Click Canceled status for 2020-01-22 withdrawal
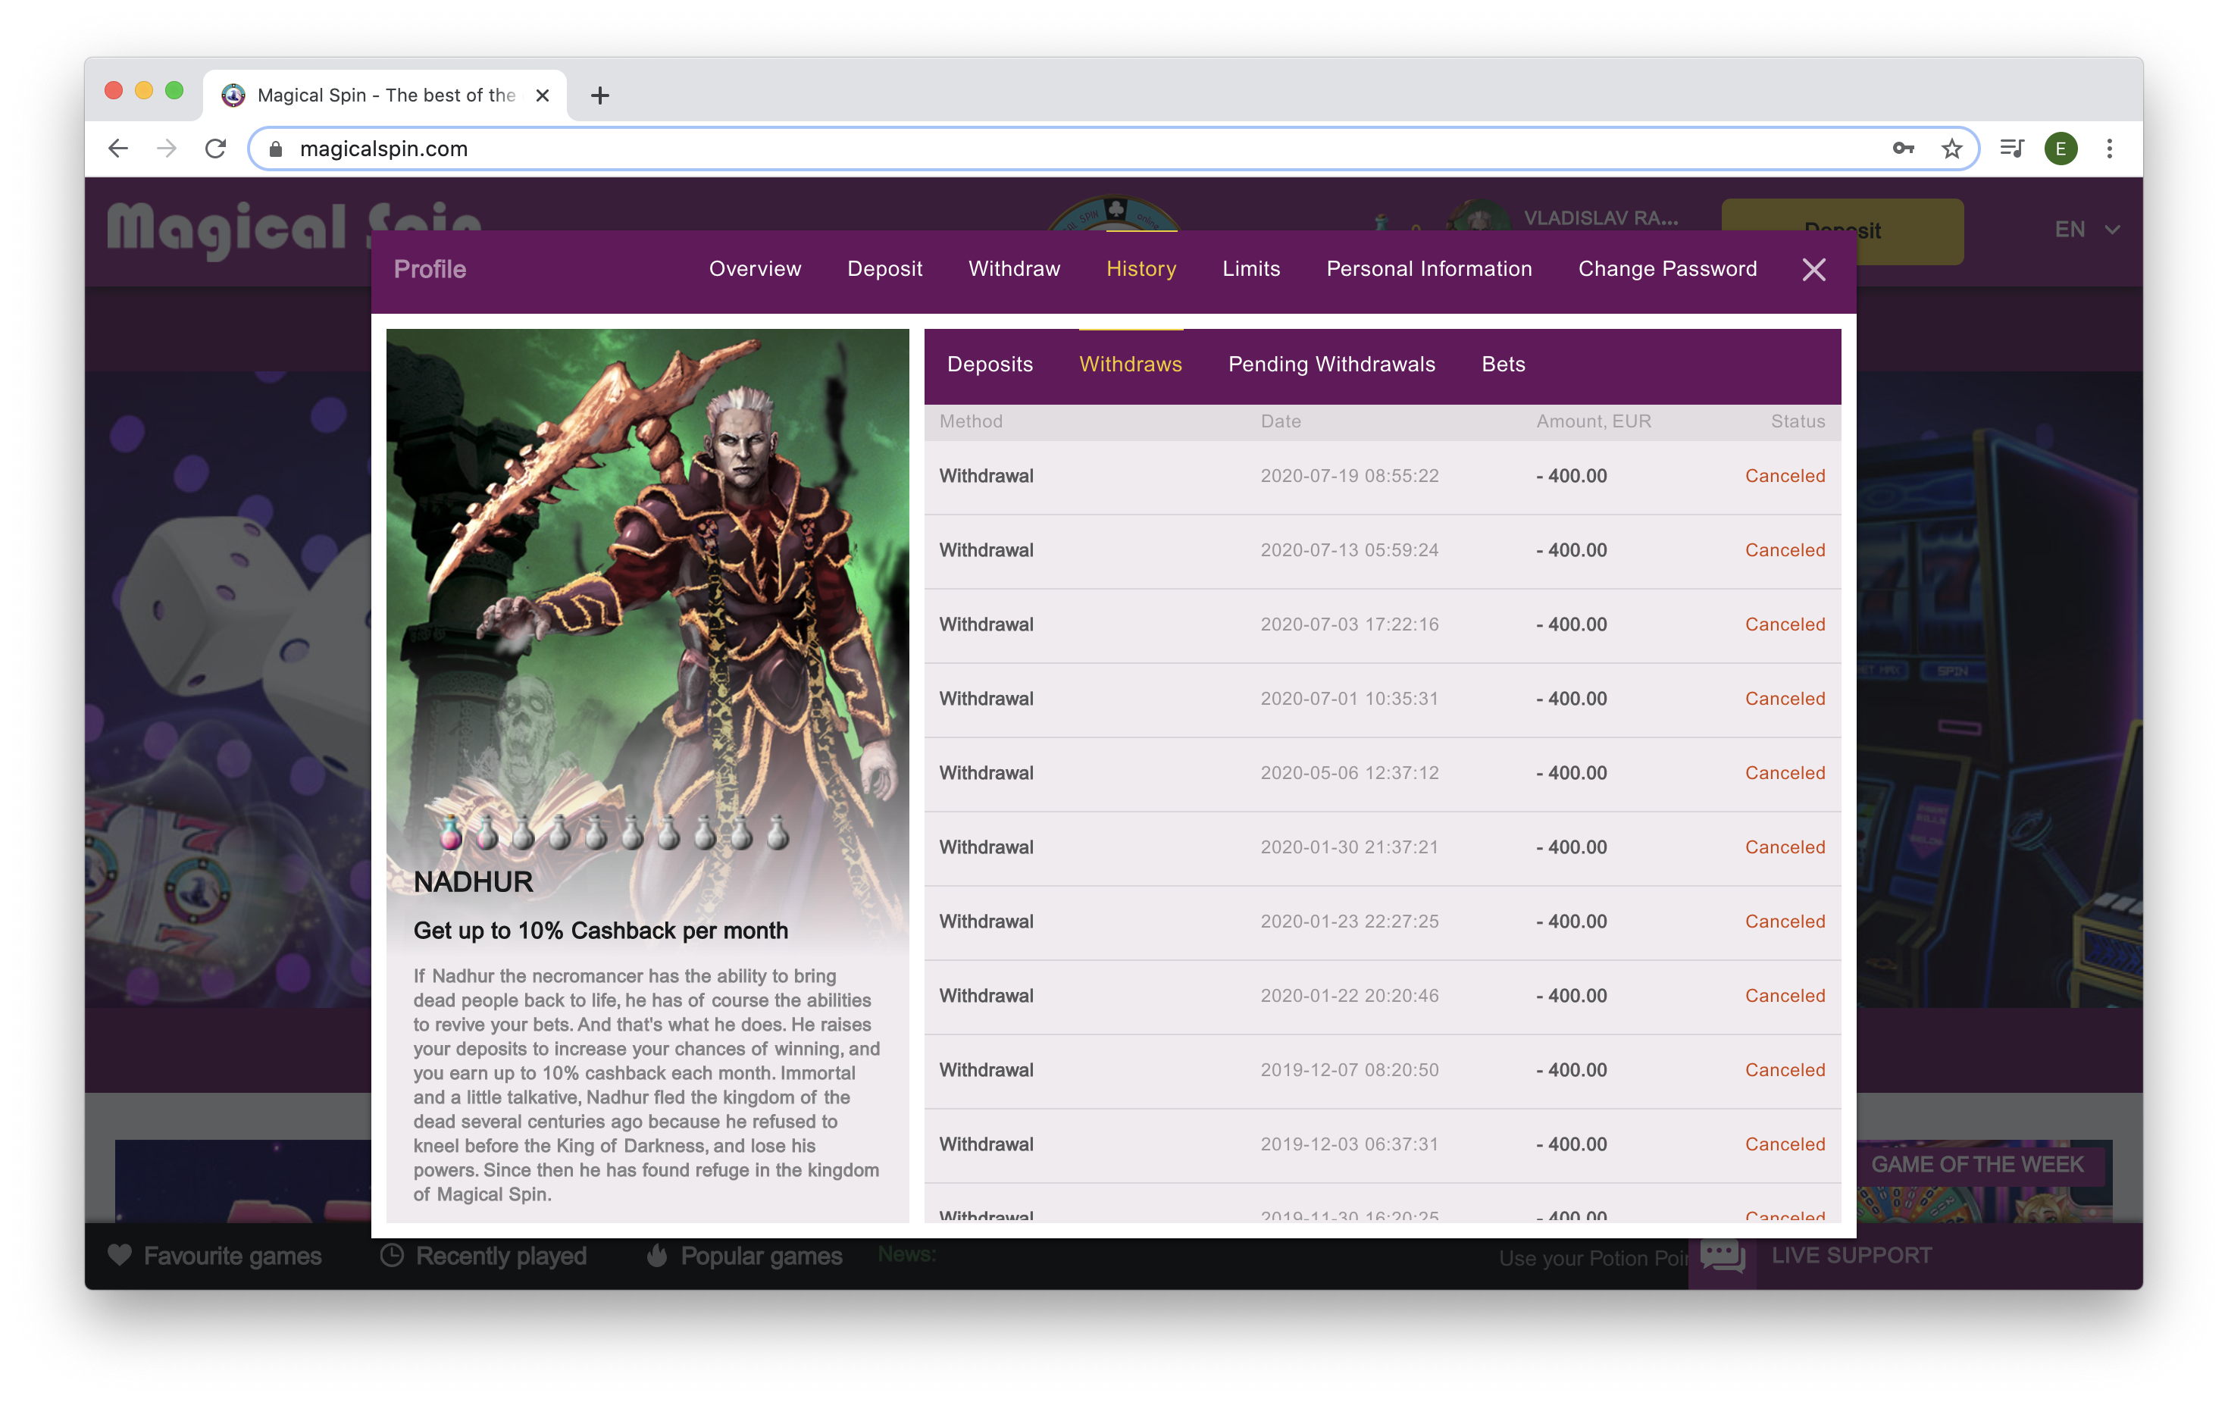Screen dimensions: 2228x1402 click(x=1784, y=996)
